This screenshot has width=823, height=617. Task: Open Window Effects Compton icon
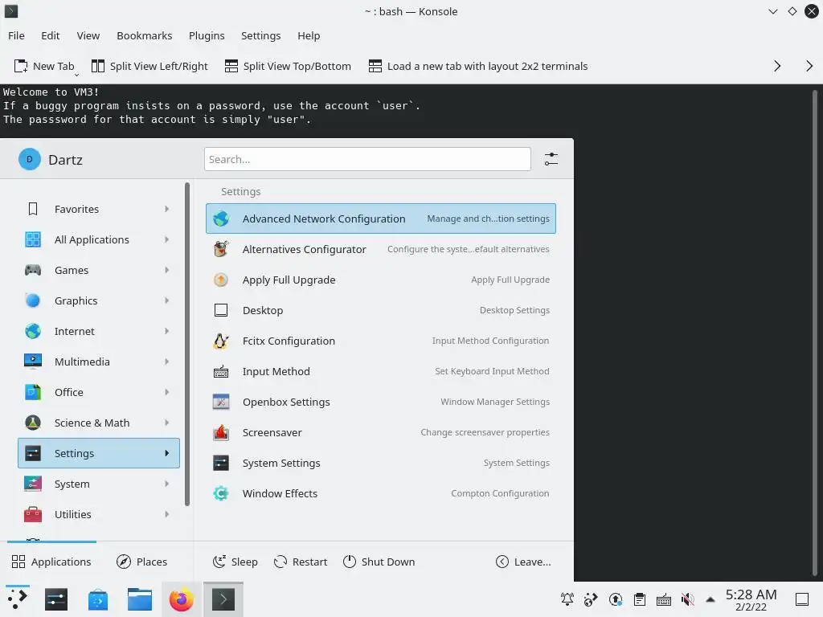(221, 493)
